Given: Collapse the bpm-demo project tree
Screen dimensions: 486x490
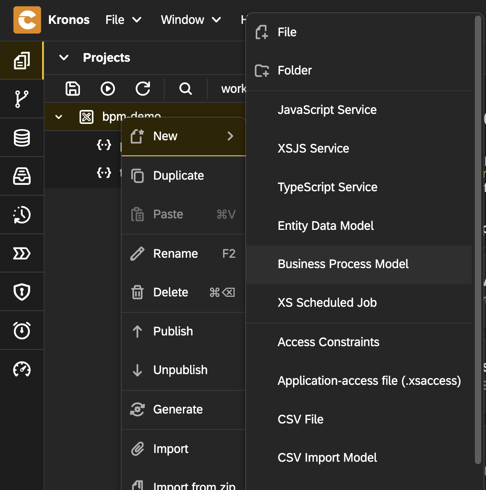Looking at the screenshot, I should pos(59,117).
